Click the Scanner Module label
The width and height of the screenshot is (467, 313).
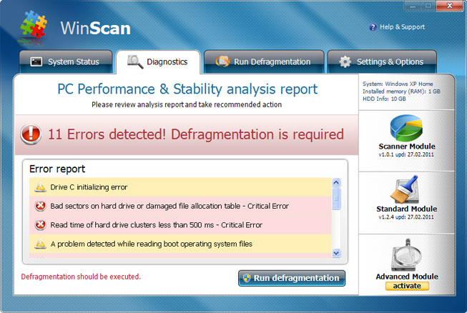pos(407,146)
